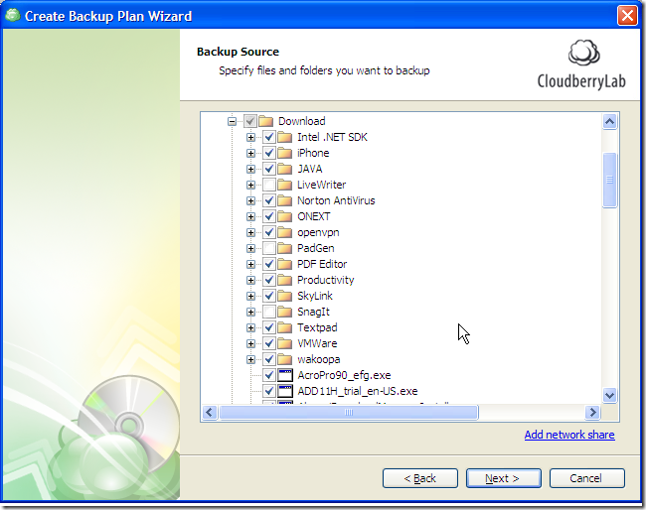This screenshot has height=510, width=646.
Task: Uncheck the ADD11H_trial_en-US.exe checkbox
Action: tap(269, 391)
